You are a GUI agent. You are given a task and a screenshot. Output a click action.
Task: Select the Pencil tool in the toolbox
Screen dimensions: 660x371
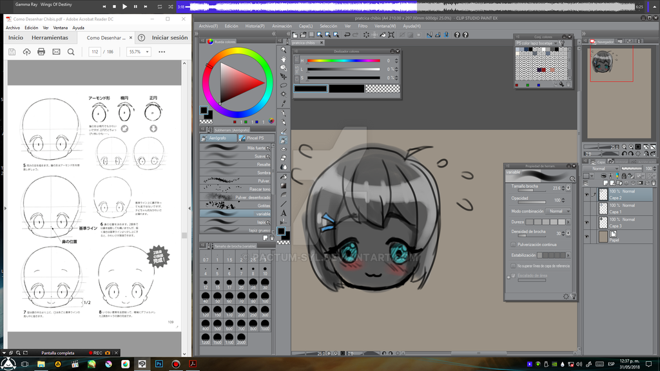(284, 122)
